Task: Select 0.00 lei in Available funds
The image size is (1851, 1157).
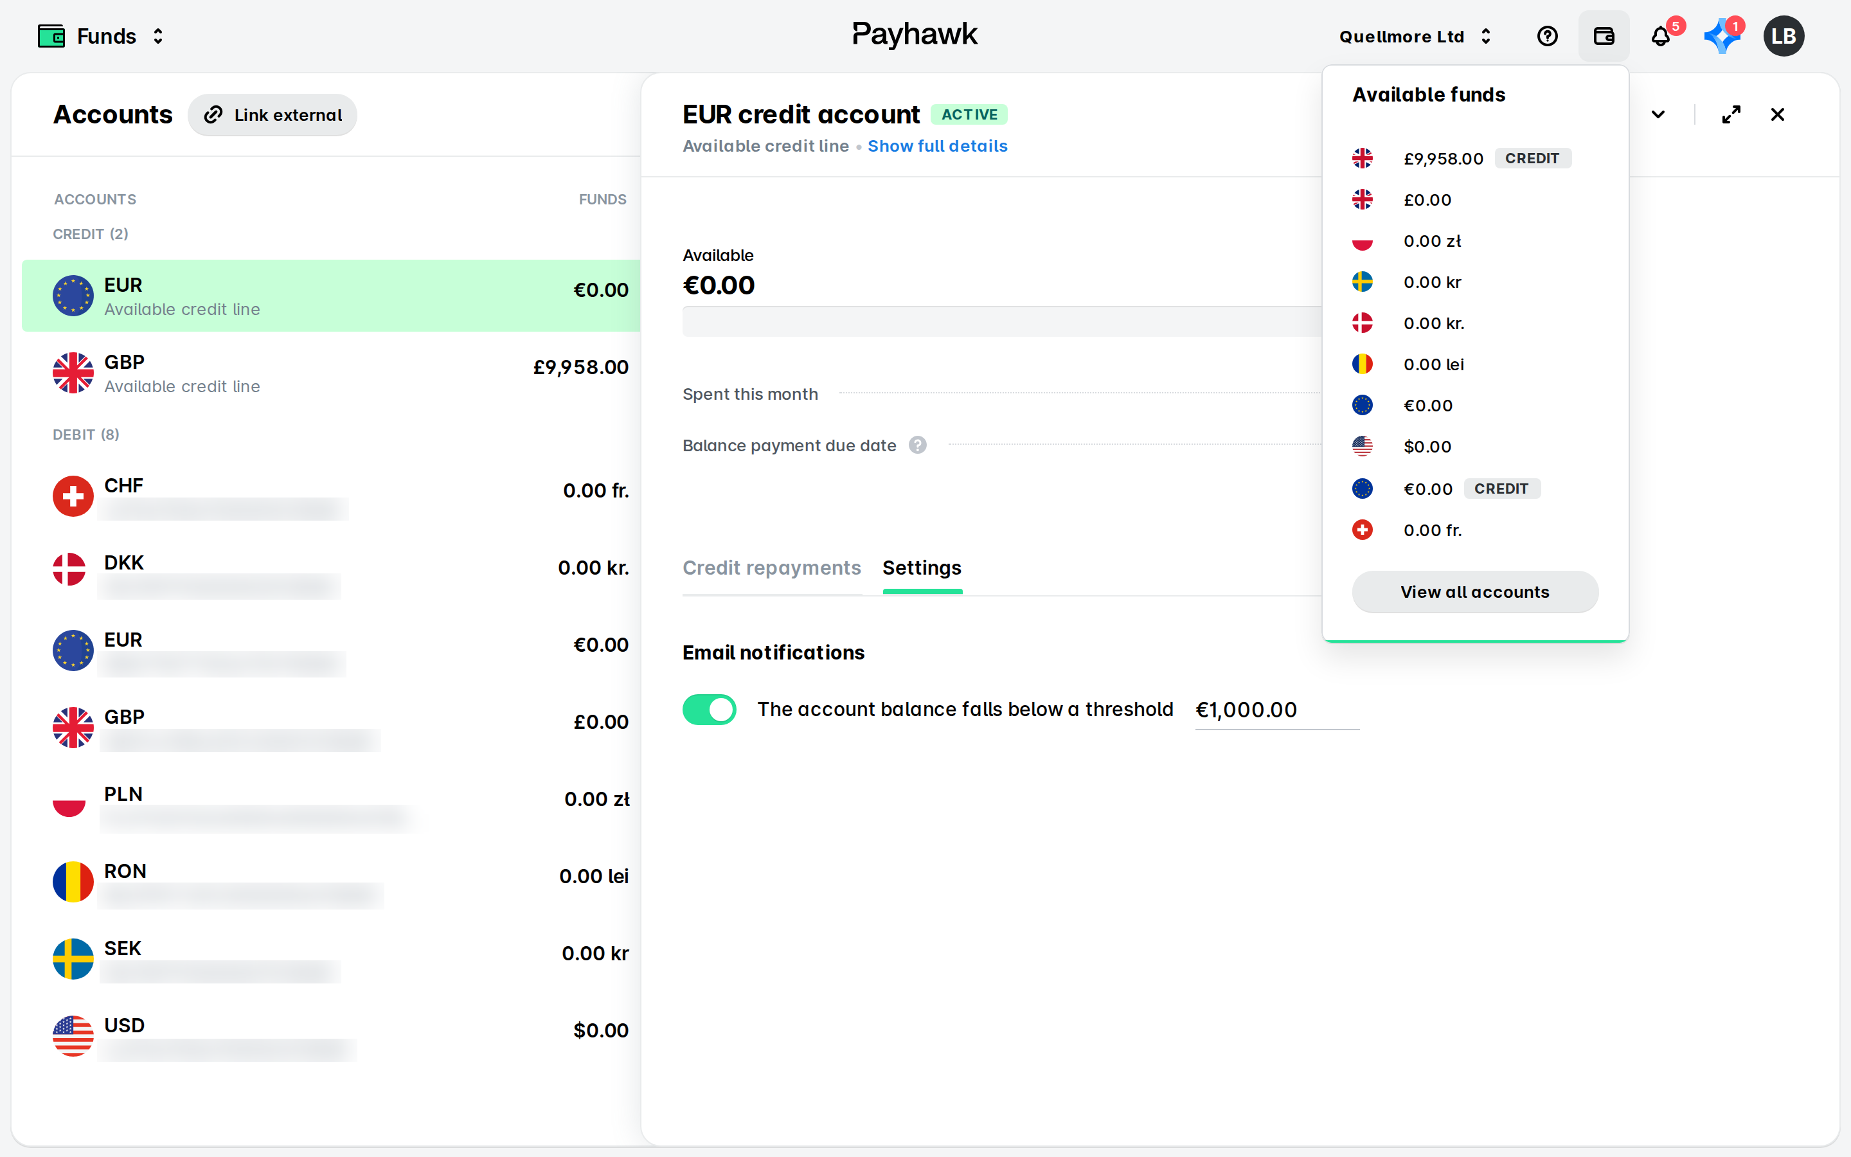Action: tap(1474, 364)
